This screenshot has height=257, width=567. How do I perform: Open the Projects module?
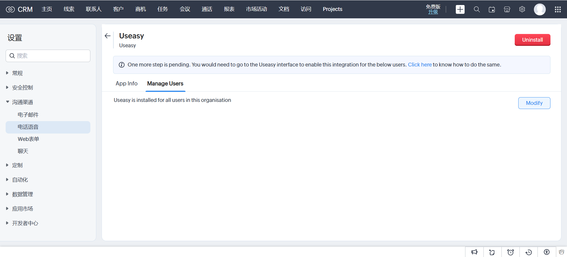333,9
